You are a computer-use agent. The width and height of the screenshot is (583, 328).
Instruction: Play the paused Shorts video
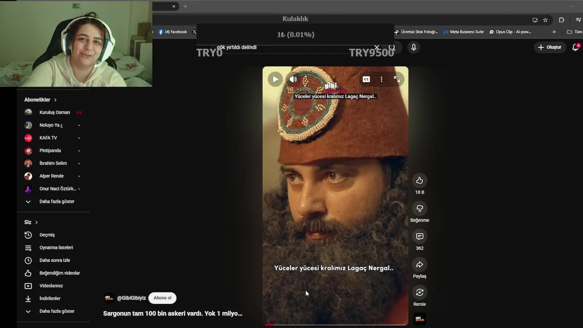[x=275, y=79]
